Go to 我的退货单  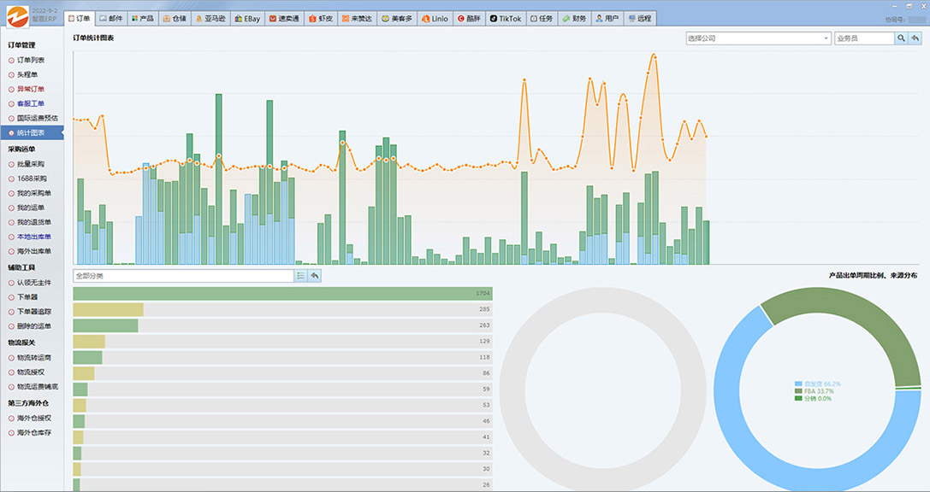[34, 222]
